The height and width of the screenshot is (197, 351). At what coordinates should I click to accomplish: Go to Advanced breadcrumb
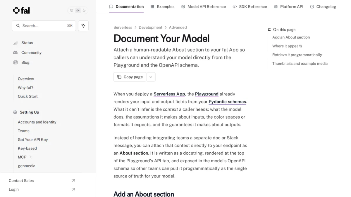(x=178, y=27)
